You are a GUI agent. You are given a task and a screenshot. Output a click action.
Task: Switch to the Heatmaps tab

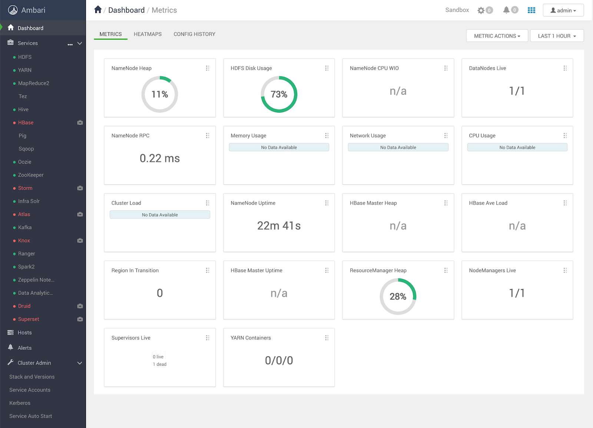pos(148,34)
